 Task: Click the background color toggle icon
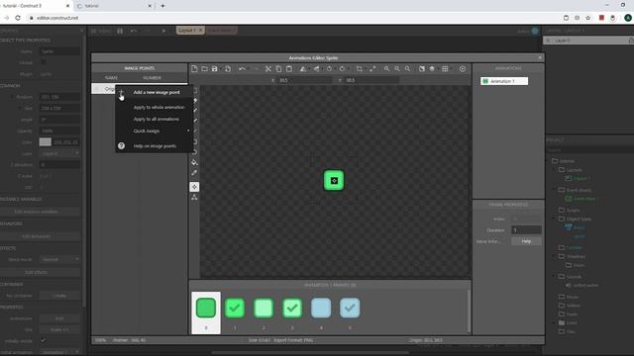coord(422,69)
